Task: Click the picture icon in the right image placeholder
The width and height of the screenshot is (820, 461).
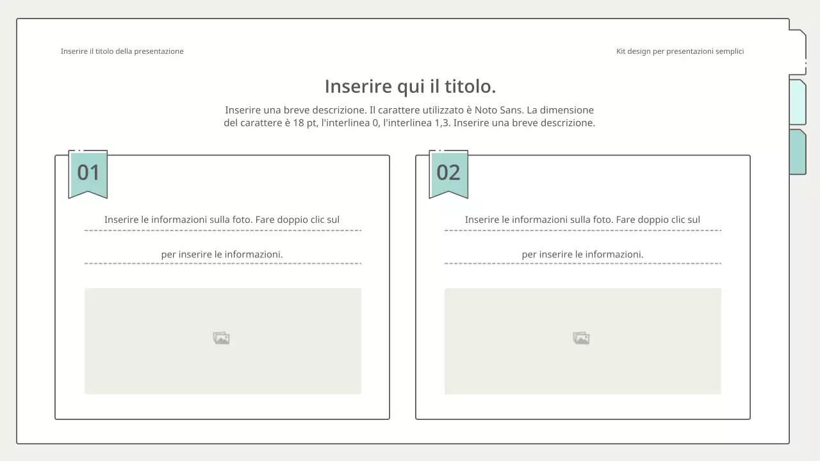Action: 581,338
